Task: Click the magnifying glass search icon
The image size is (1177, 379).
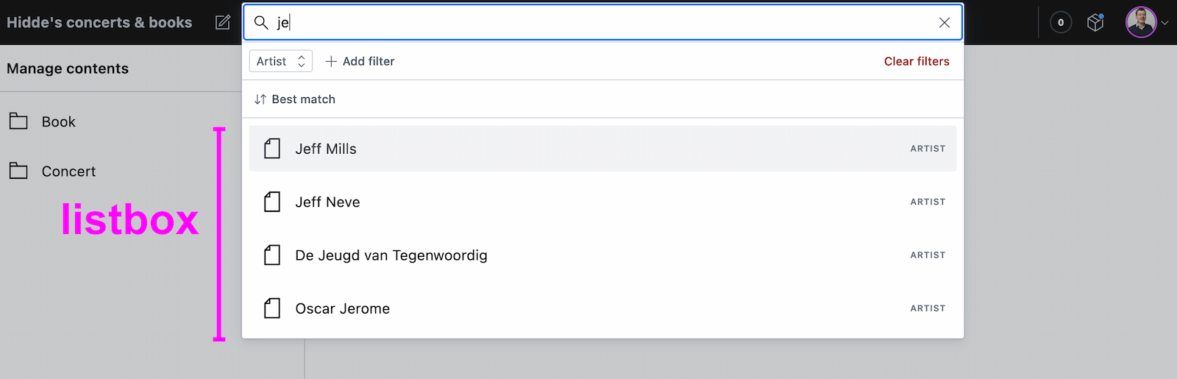Action: coord(261,23)
